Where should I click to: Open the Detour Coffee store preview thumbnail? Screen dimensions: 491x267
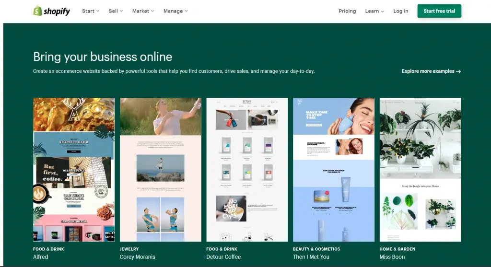(247, 170)
